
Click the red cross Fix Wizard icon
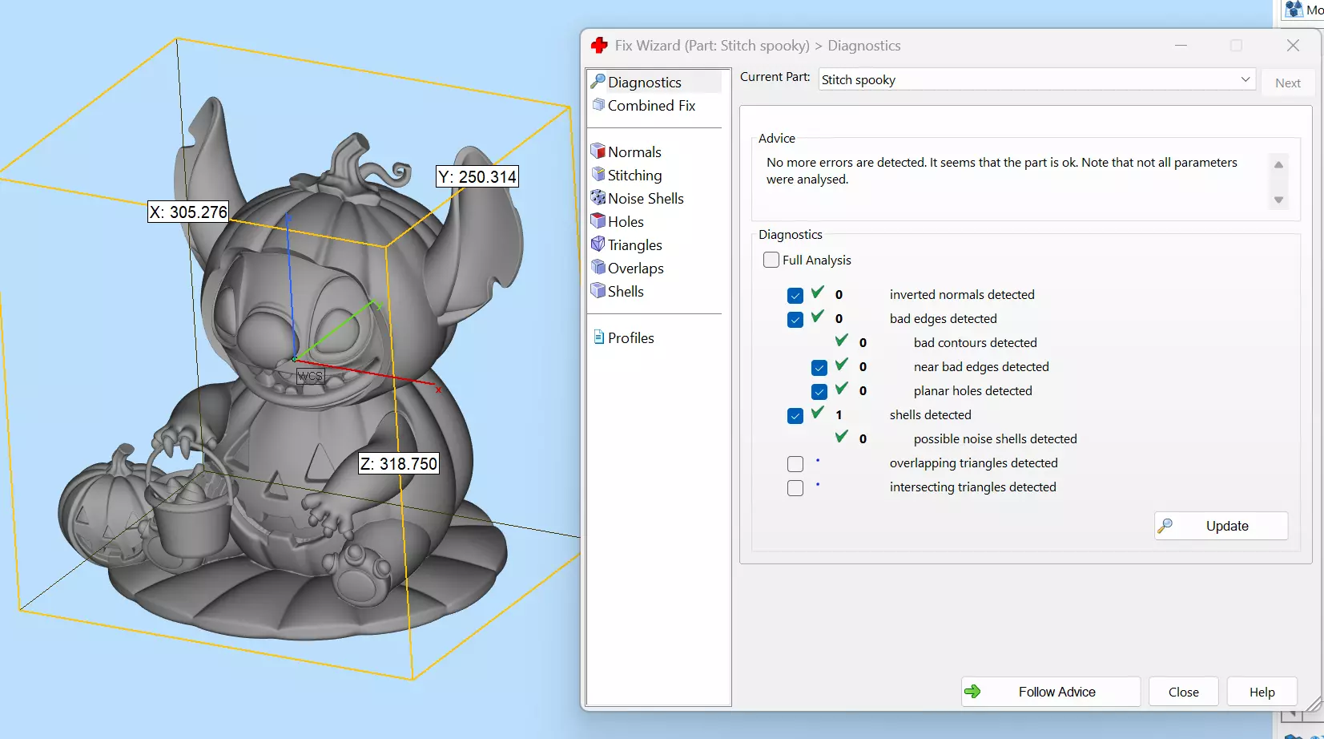point(599,46)
